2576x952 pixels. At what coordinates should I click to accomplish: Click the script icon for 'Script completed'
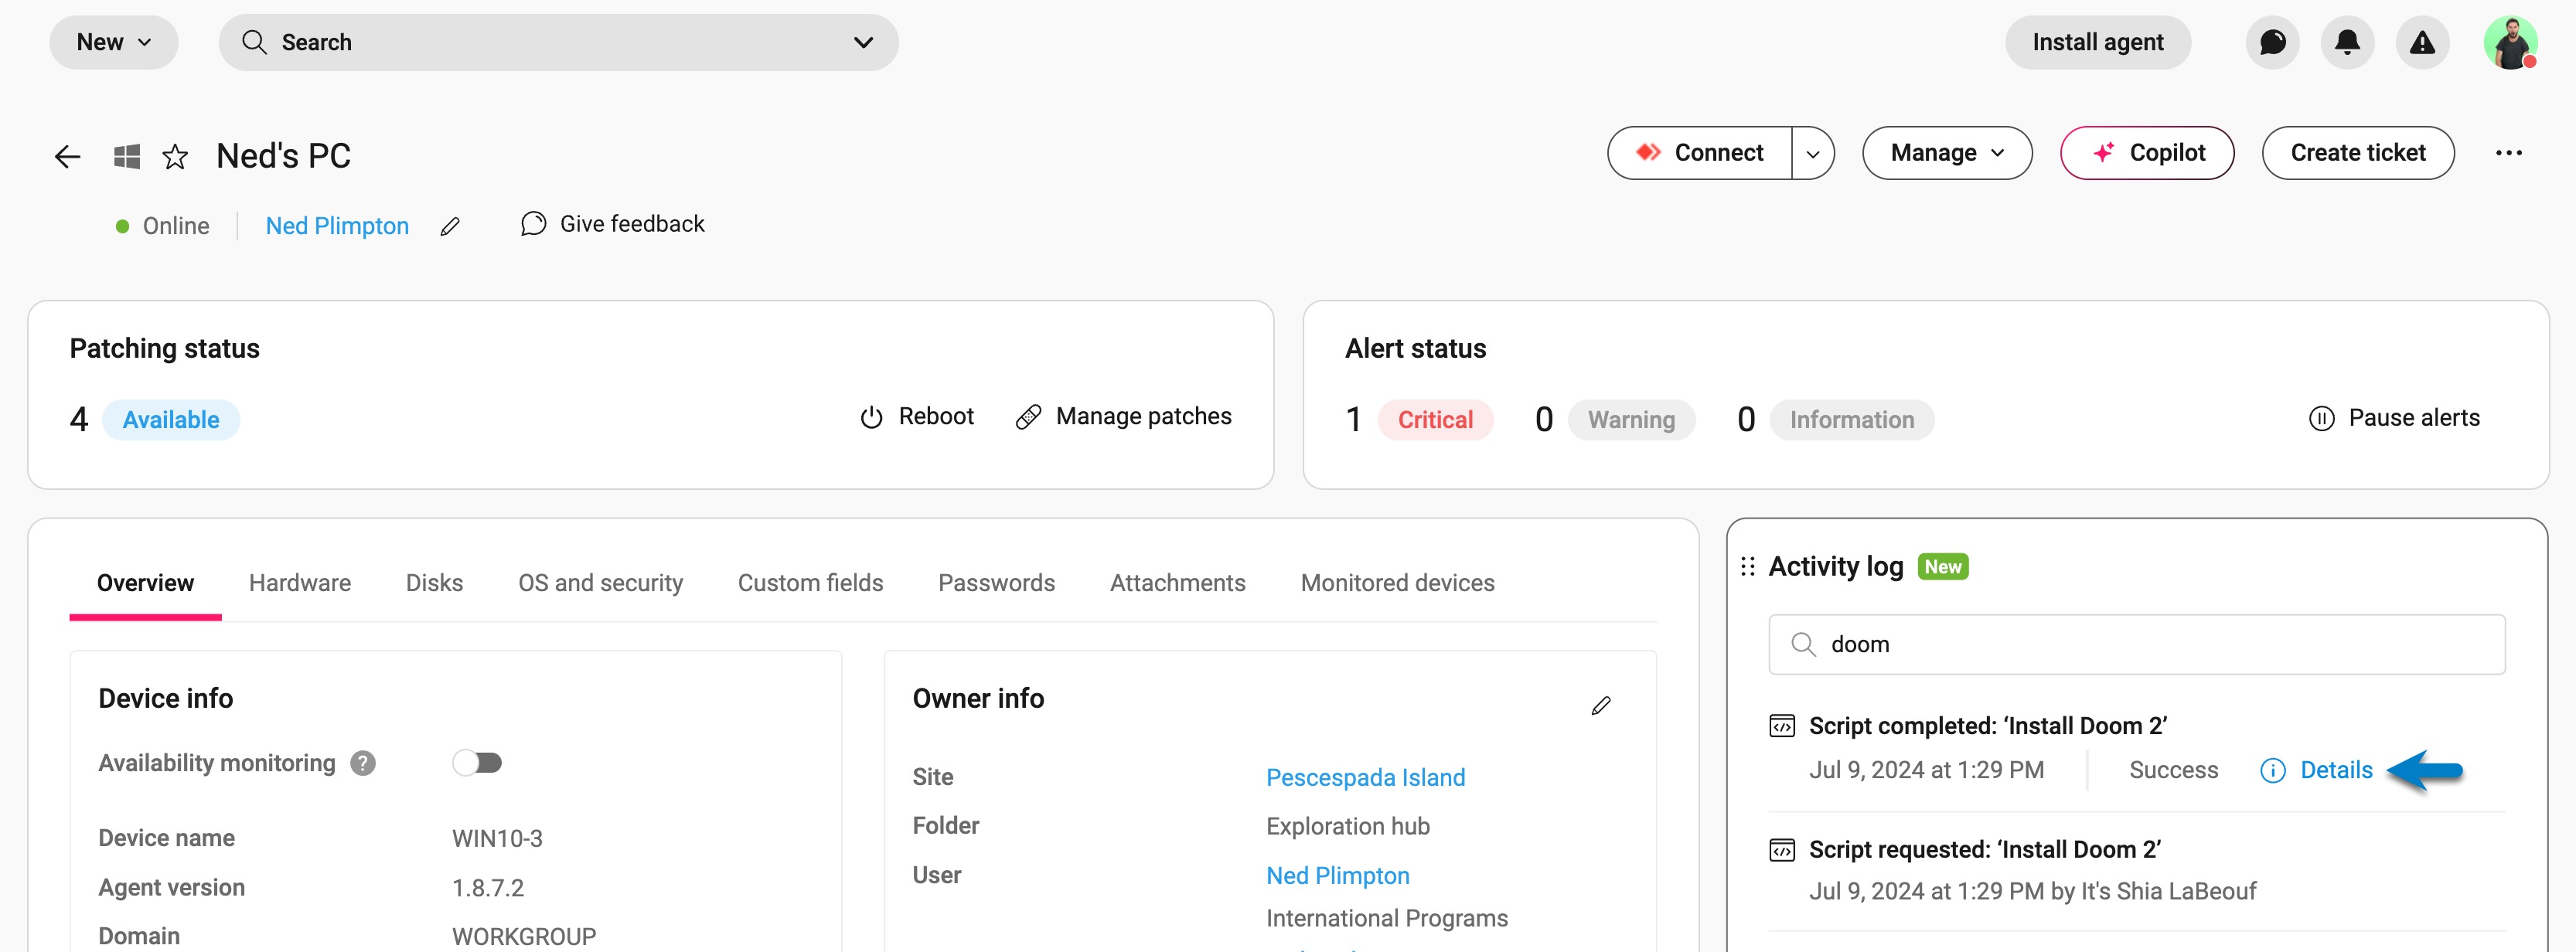1782,726
